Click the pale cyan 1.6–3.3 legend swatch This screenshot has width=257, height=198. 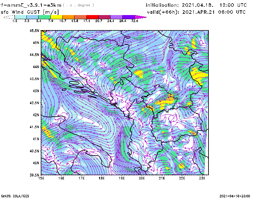pyautogui.click(x=21, y=17)
